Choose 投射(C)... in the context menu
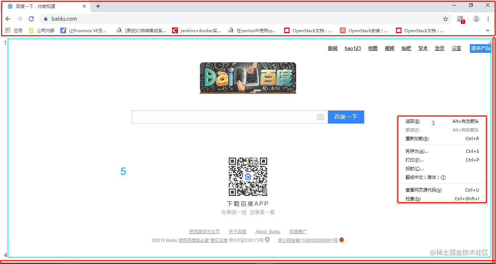The width and height of the screenshot is (496, 264). (442, 169)
